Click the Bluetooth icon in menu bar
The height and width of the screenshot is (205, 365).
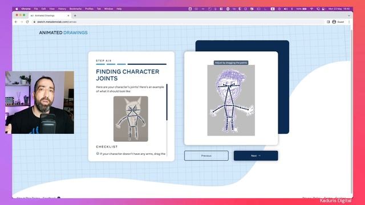click(x=292, y=9)
